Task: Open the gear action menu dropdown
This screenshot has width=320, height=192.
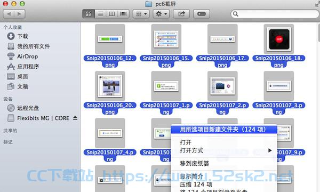Action: [161, 14]
